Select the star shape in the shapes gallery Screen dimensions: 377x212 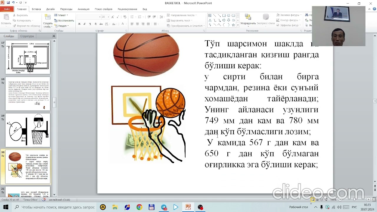(x=234, y=25)
